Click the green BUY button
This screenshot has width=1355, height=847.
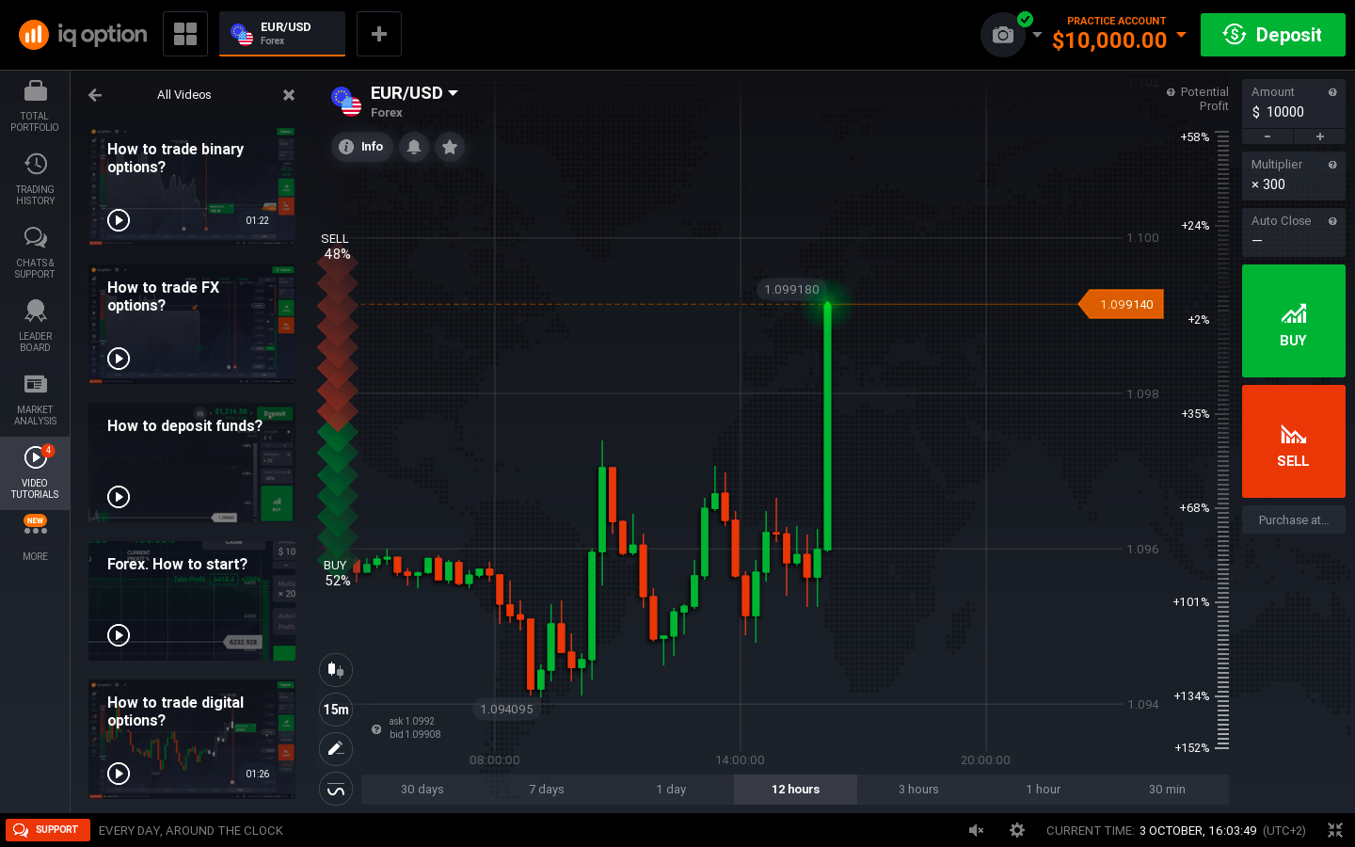pos(1294,321)
